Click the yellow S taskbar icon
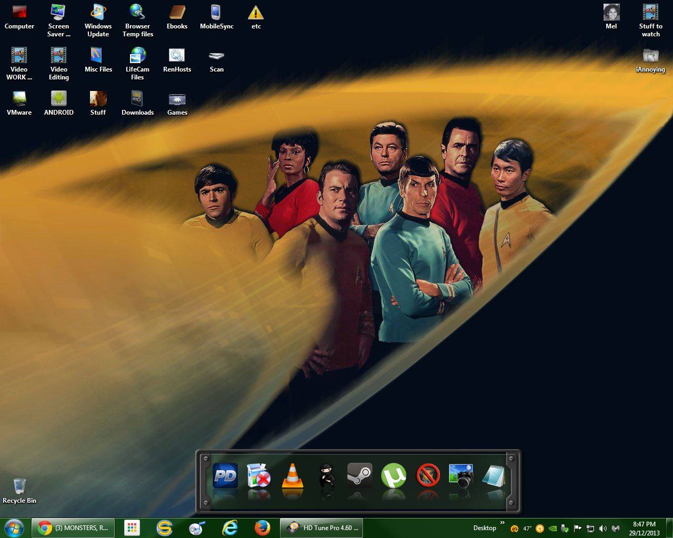This screenshot has width=673, height=538. pyautogui.click(x=165, y=528)
